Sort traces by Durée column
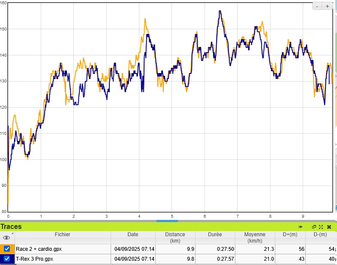The width and height of the screenshot is (337, 265). point(215,235)
